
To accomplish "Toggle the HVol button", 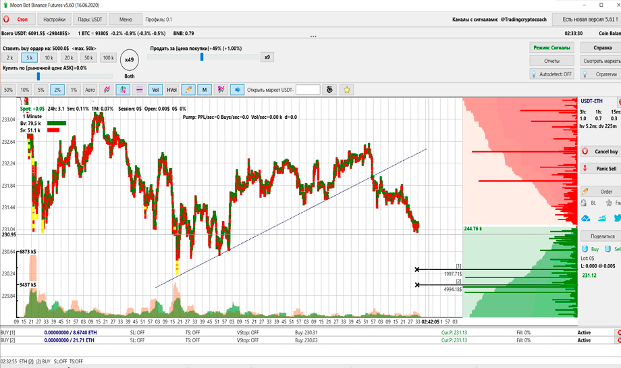I will (x=172, y=89).
